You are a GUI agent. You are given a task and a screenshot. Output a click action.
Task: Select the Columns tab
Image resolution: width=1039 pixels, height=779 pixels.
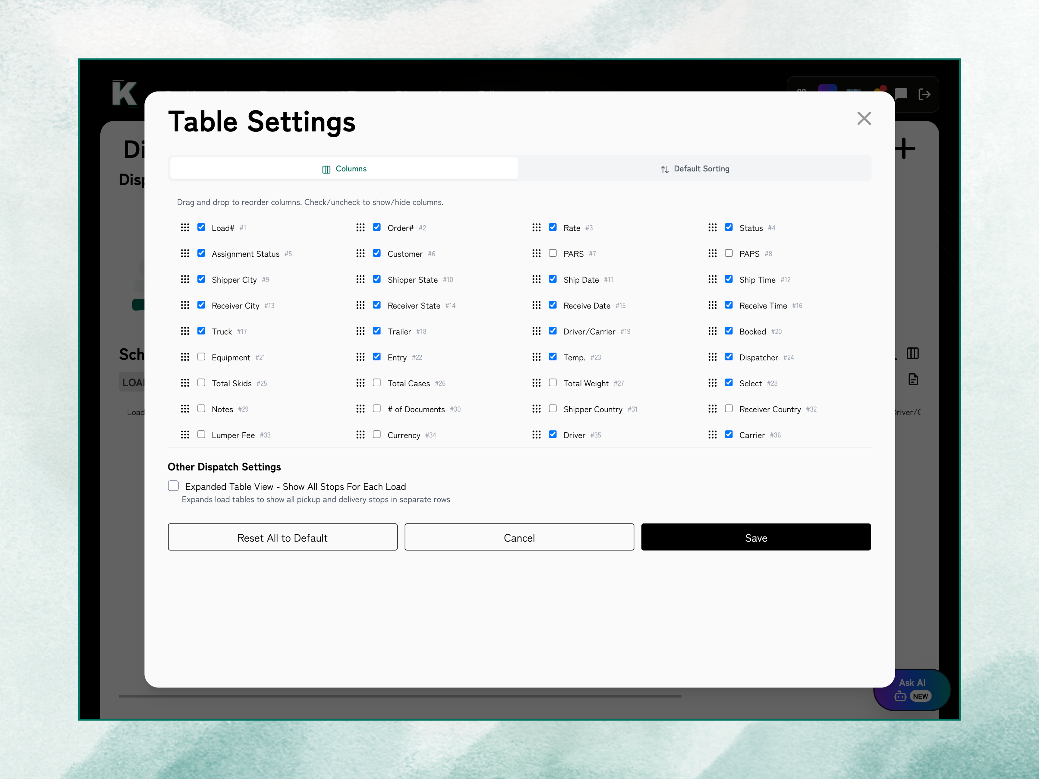344,168
